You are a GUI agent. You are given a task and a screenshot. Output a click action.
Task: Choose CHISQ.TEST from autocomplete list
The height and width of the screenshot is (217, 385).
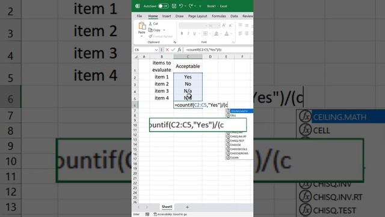pos(239,140)
